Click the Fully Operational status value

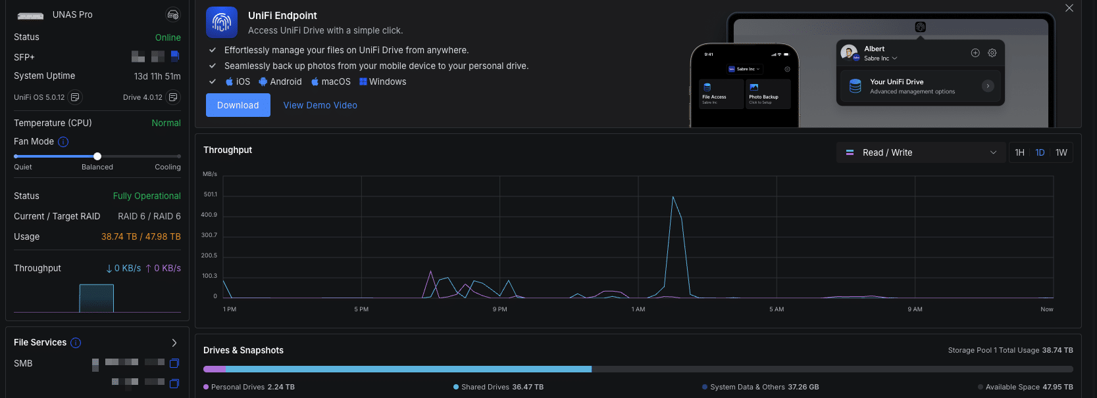coord(147,196)
